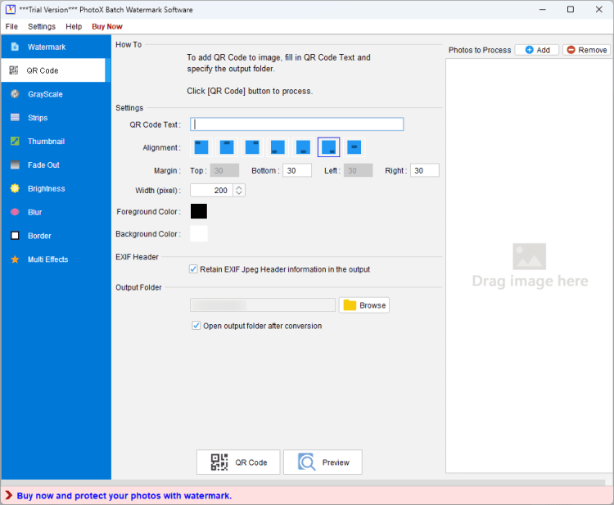Click the output folder path field
This screenshot has height=505, width=614.
click(263, 305)
